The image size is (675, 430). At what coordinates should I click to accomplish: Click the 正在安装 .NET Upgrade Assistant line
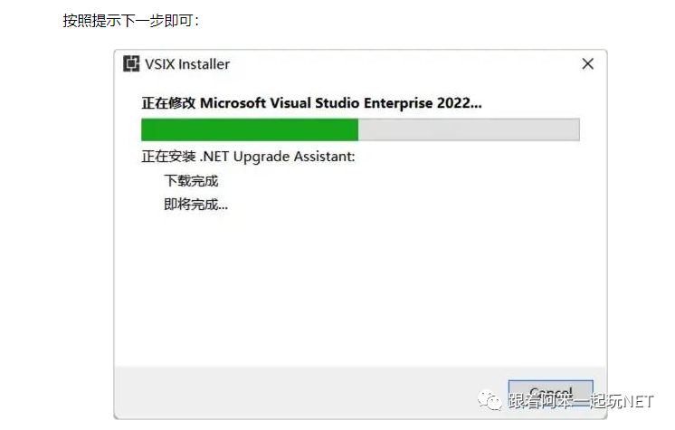[x=248, y=157]
